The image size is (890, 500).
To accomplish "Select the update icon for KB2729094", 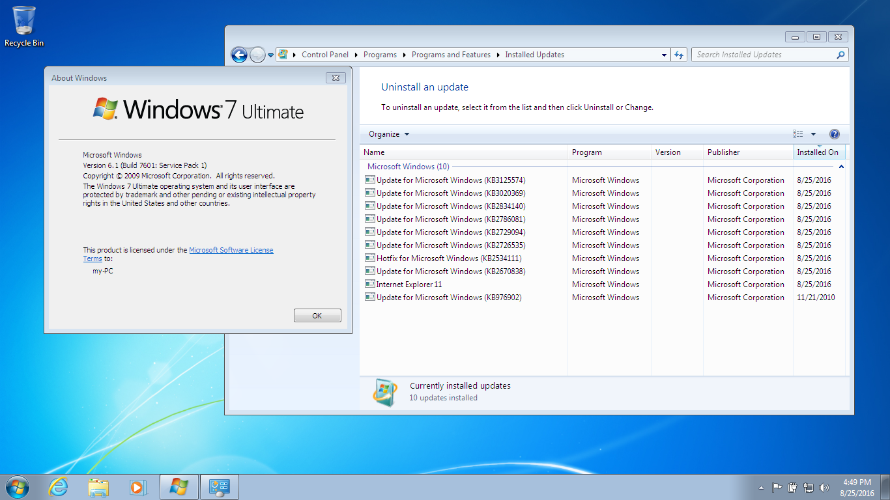I will [x=369, y=232].
